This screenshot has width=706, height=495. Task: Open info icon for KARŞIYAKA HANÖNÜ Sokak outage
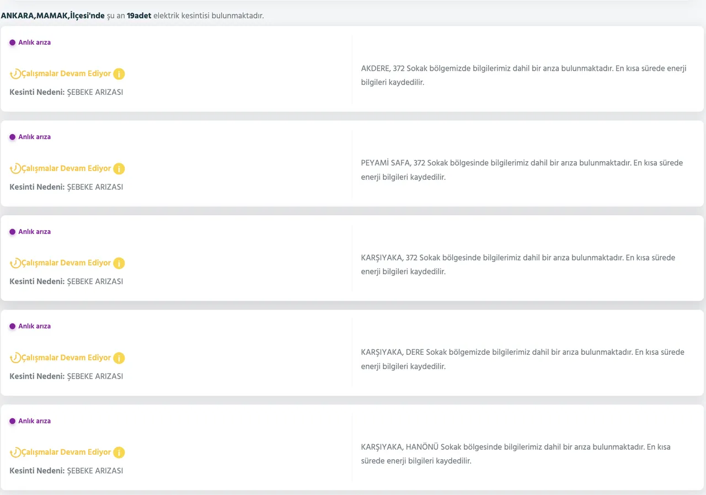point(119,453)
